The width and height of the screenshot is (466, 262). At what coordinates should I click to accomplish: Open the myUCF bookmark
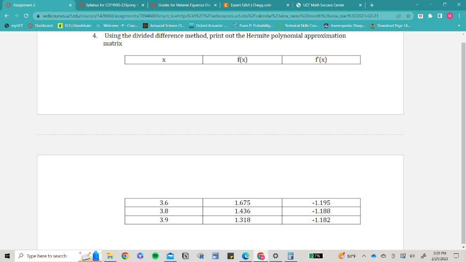coord(14,25)
